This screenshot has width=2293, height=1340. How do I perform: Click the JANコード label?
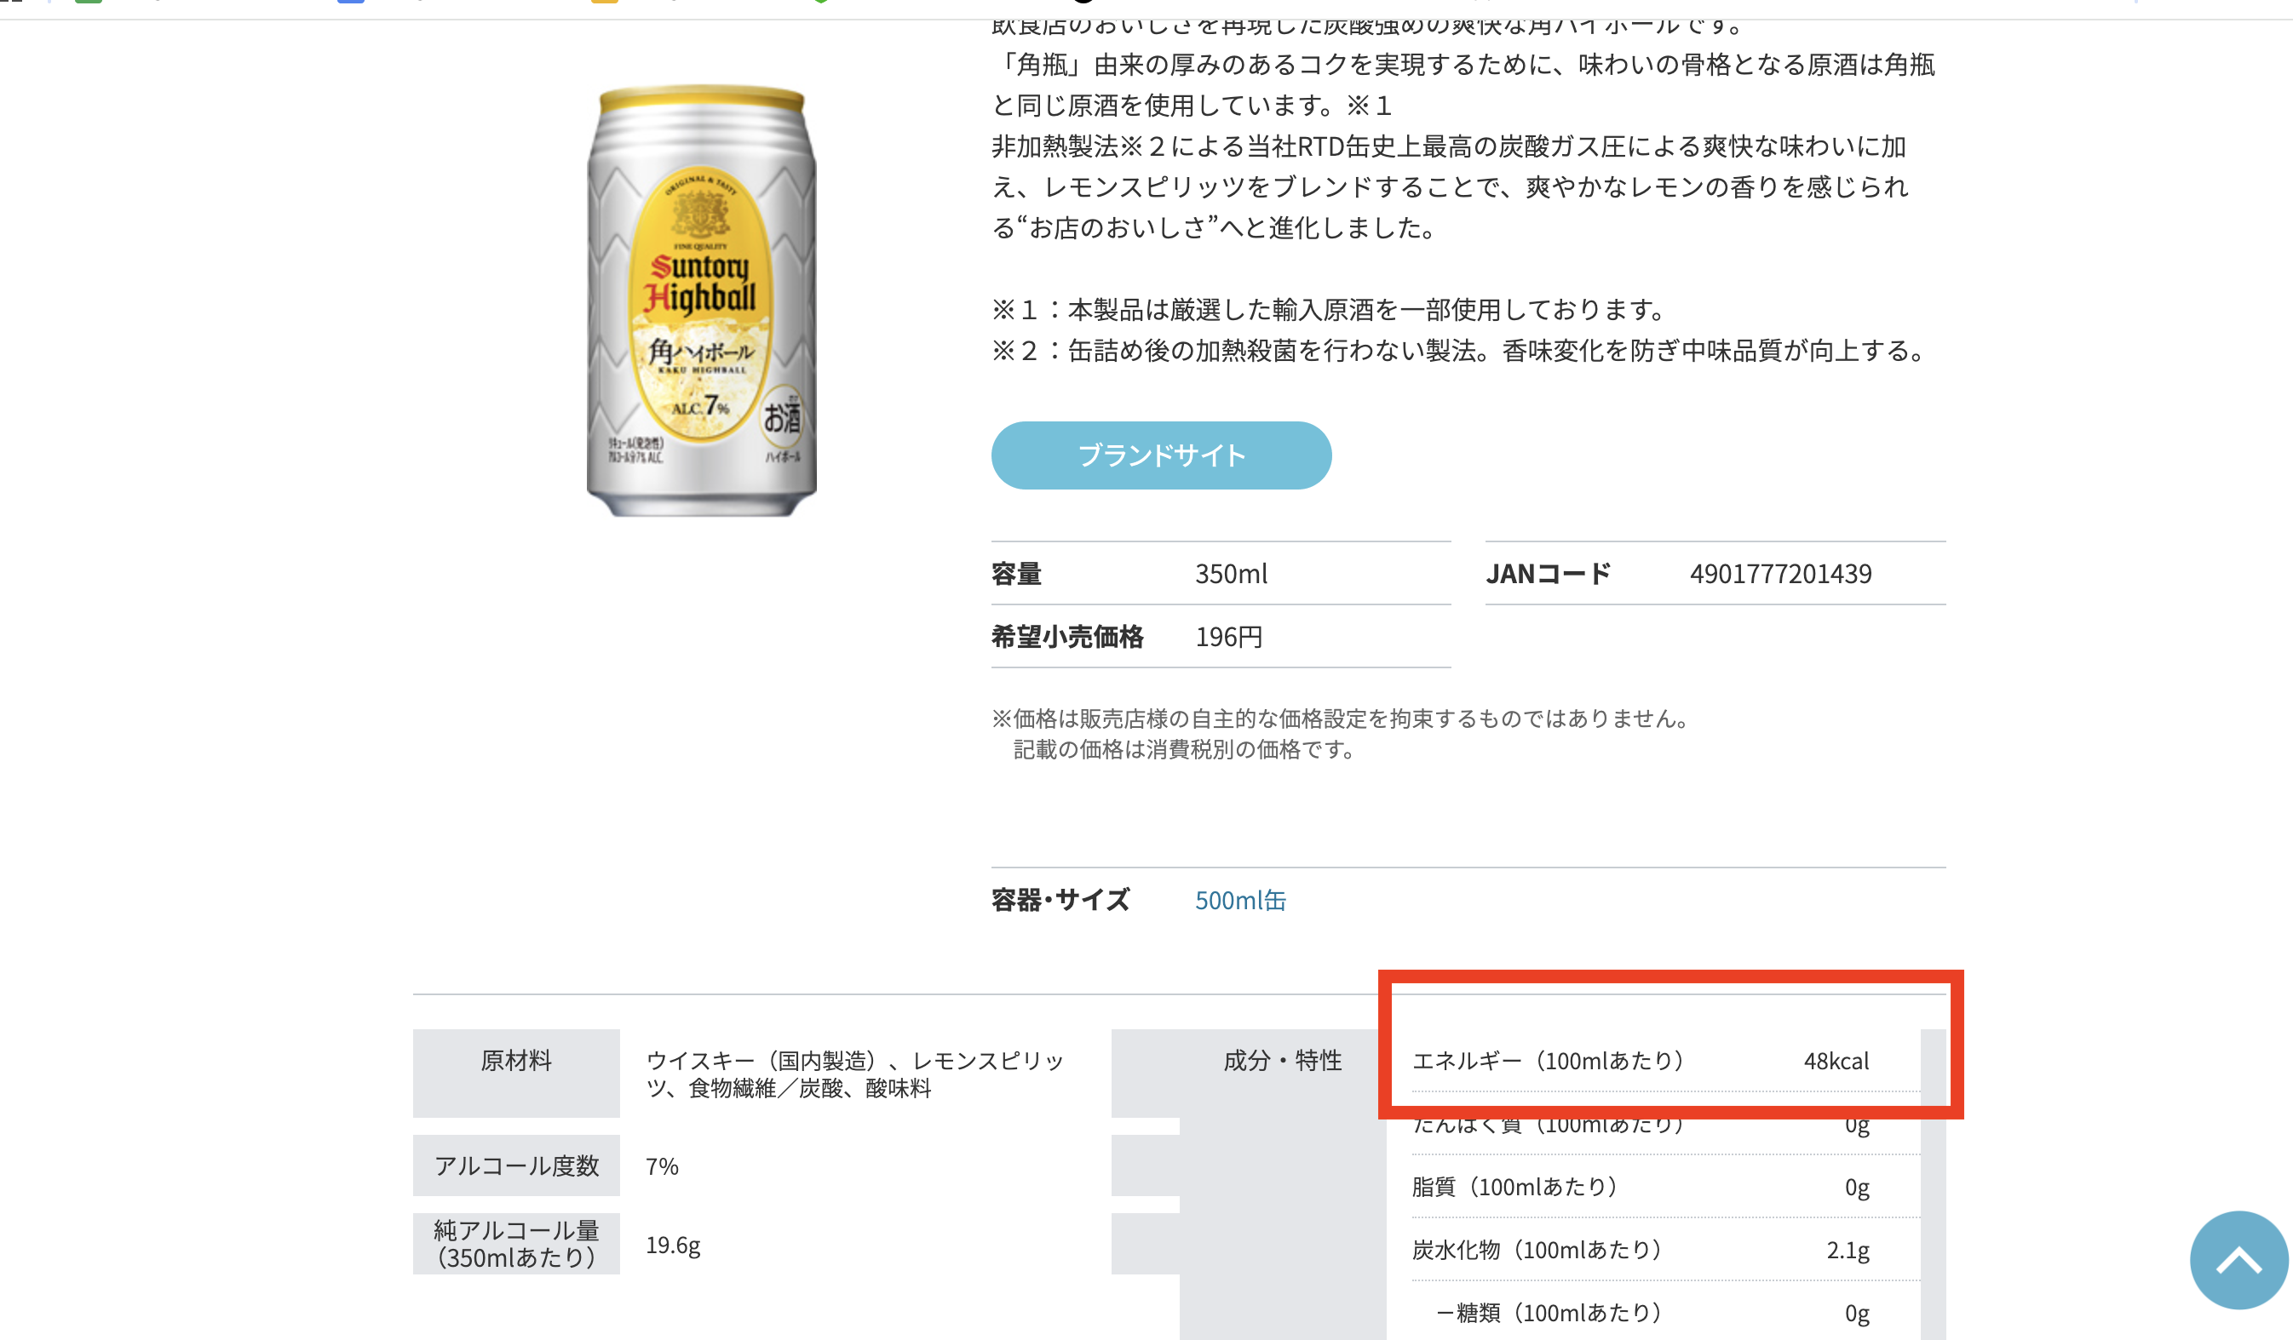click(x=1548, y=574)
